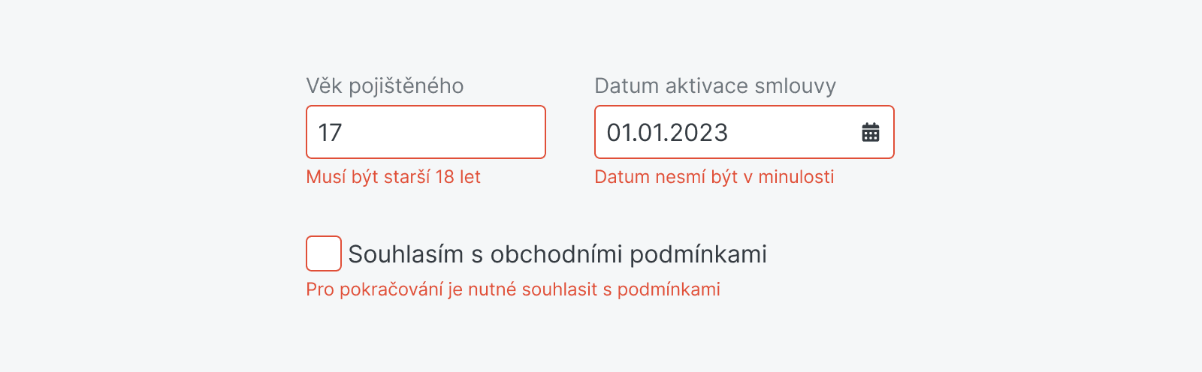Select the Datum nesmí být v minulosti error

[x=714, y=177]
